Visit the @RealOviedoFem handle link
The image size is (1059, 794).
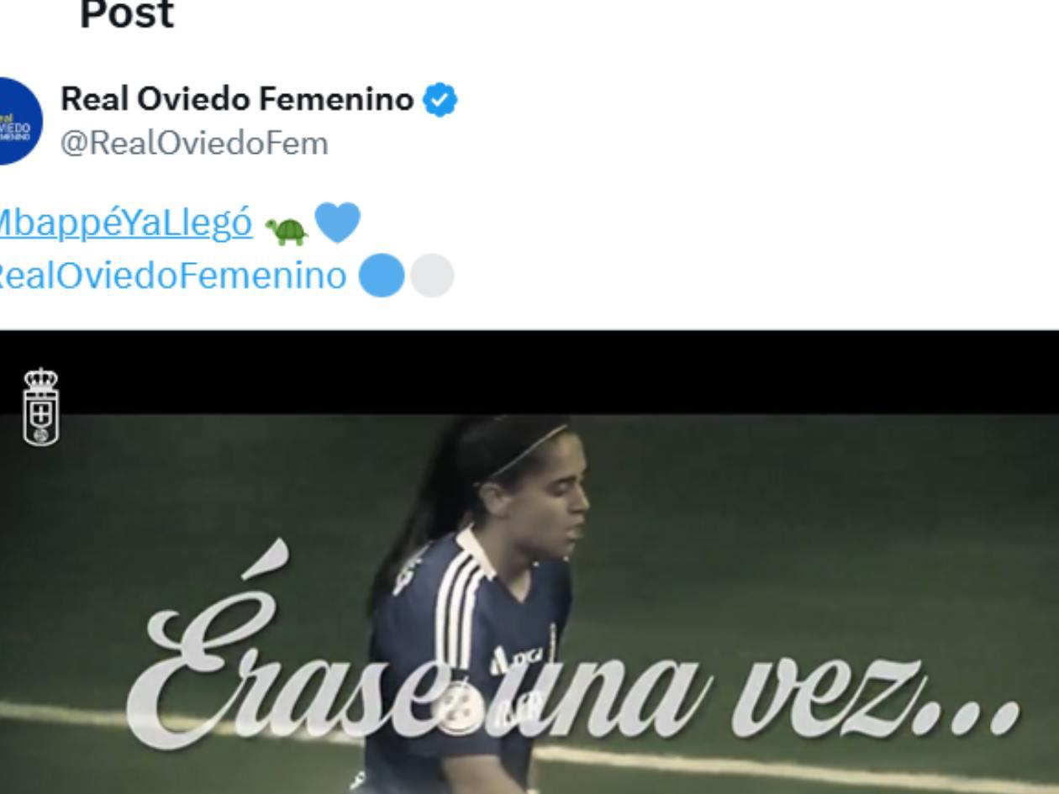click(x=194, y=143)
